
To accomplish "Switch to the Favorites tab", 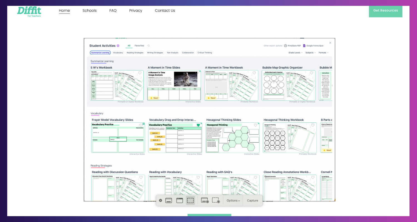I will pos(139,46).
